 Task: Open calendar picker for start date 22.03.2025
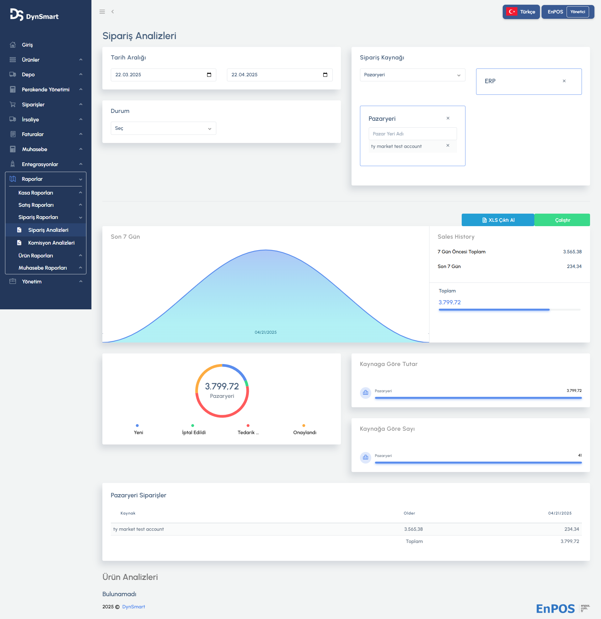[x=209, y=75]
